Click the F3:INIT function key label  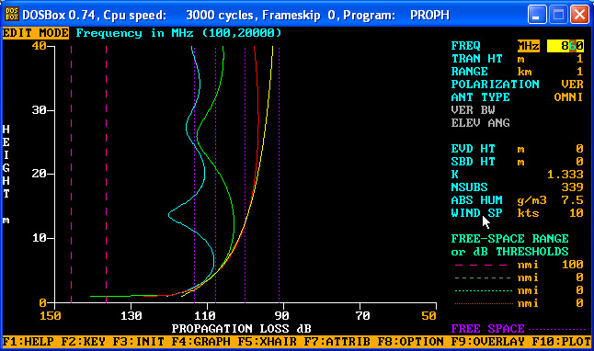click(138, 342)
